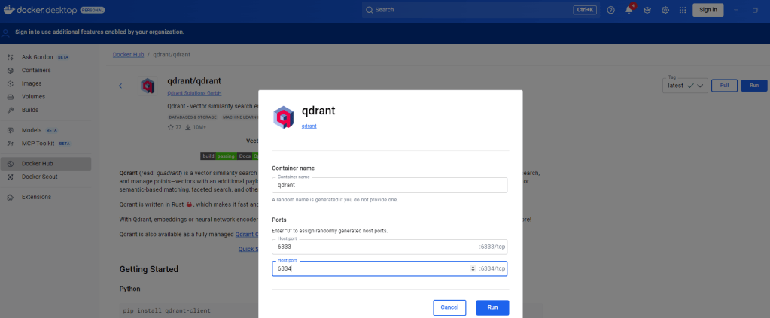Viewport: 770px width, 318px height.
Task: Click the Container name text field
Action: (388, 185)
